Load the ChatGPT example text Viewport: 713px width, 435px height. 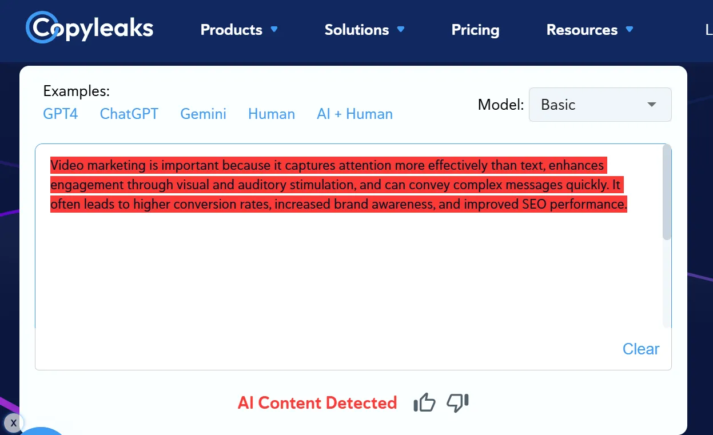129,114
